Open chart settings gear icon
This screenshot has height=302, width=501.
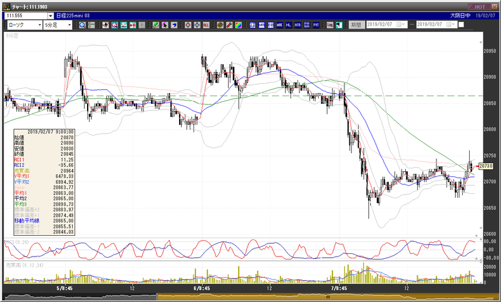(220, 25)
